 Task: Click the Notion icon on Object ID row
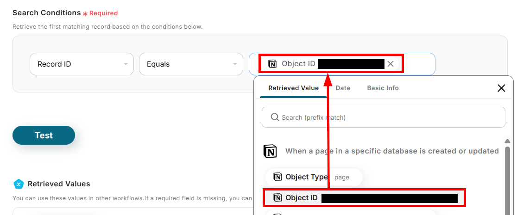pos(277,198)
